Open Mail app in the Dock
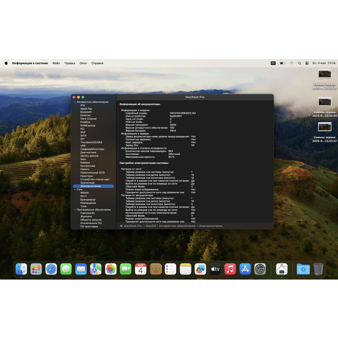Image resolution: width=338 pixels, height=338 pixels. point(81,269)
